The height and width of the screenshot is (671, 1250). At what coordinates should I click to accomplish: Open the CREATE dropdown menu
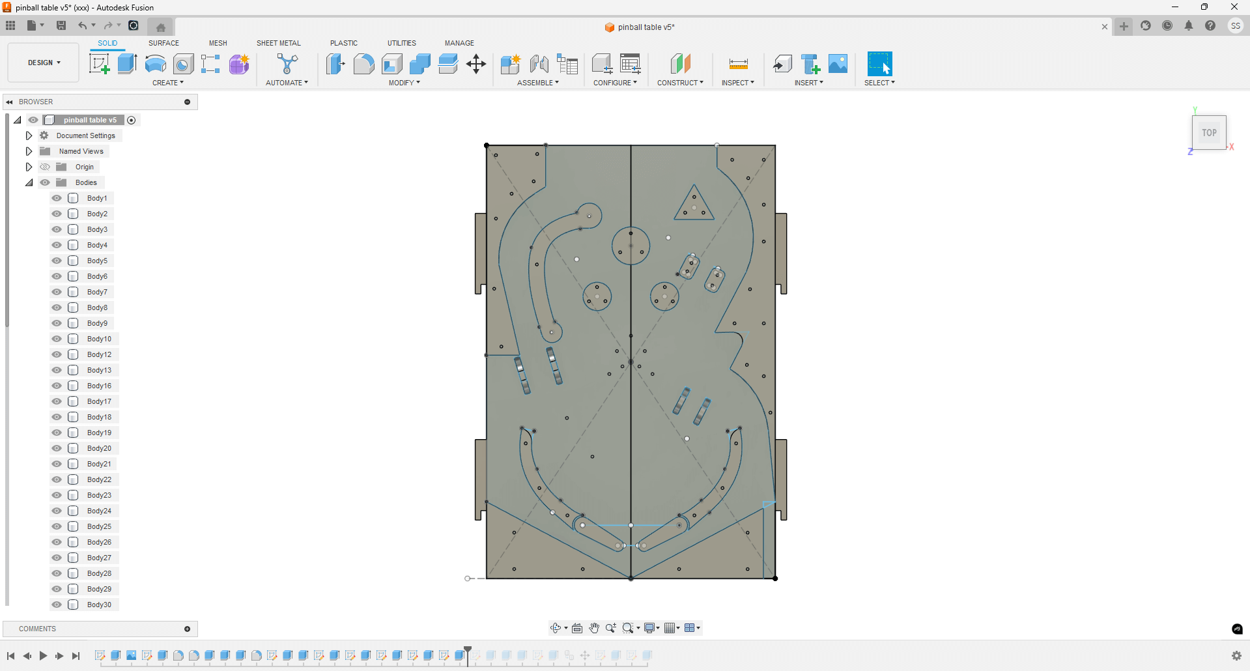click(168, 83)
